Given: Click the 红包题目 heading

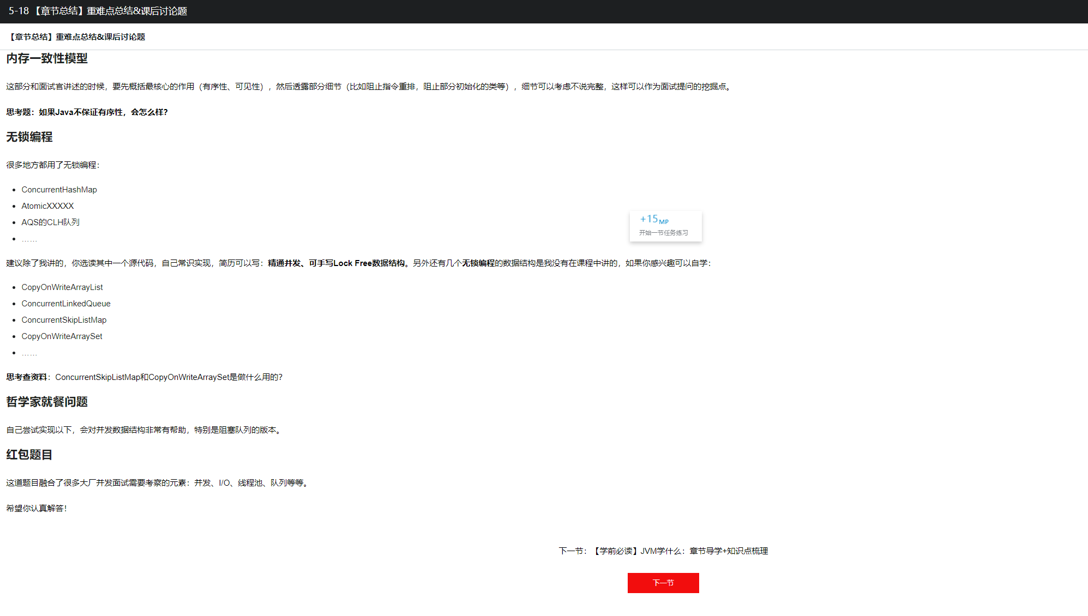Looking at the screenshot, I should 29,455.
